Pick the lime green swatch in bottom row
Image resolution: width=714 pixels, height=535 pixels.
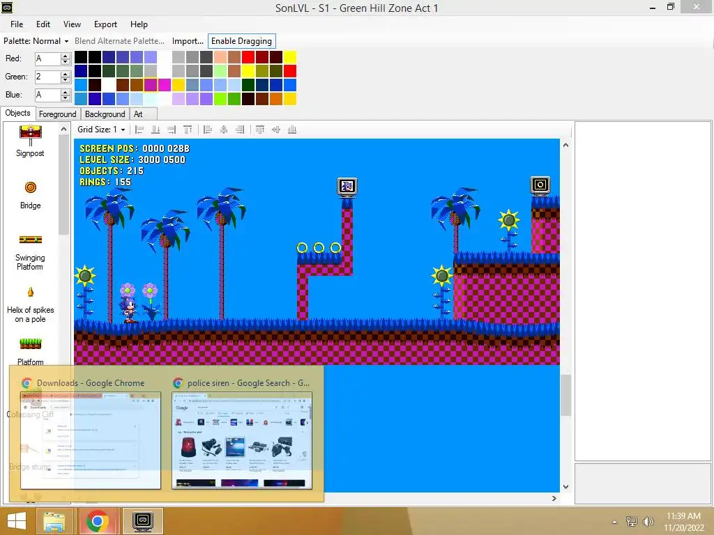220,99
